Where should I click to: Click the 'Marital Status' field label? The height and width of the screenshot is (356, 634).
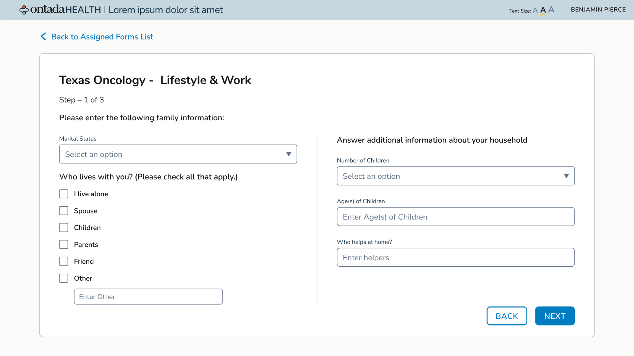pyautogui.click(x=78, y=139)
